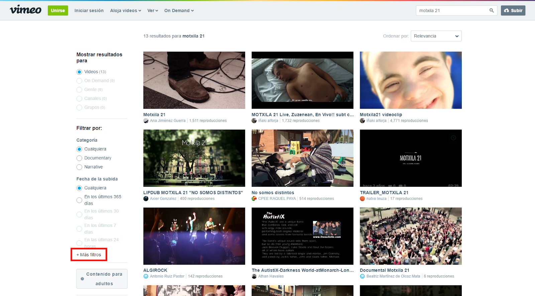The height and width of the screenshot is (296, 535).
Task: Click natxo leuza avatar icon
Action: click(x=362, y=198)
